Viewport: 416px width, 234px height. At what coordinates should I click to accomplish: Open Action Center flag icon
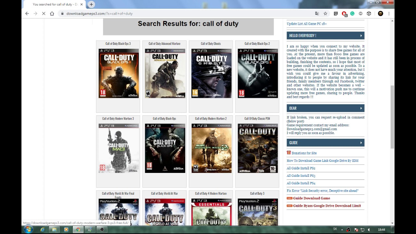point(356,230)
